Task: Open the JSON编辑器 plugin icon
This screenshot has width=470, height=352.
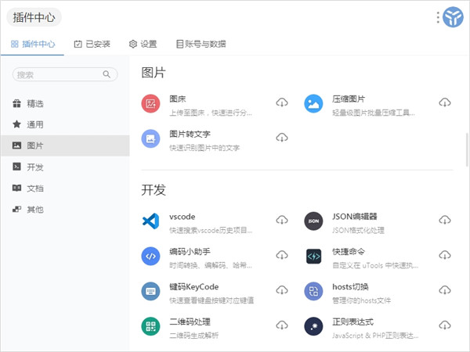Action: tap(313, 221)
